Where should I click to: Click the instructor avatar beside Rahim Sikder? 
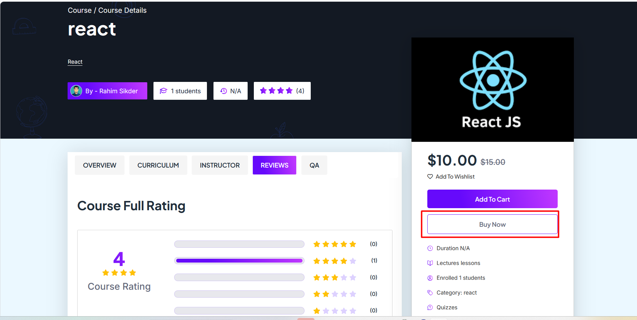click(x=76, y=91)
